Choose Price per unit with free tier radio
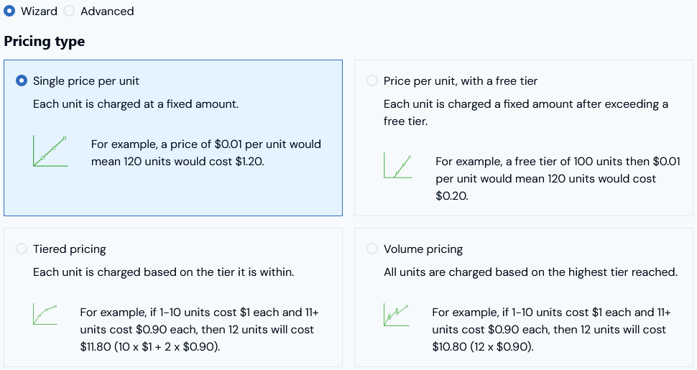697x370 pixels. (372, 80)
